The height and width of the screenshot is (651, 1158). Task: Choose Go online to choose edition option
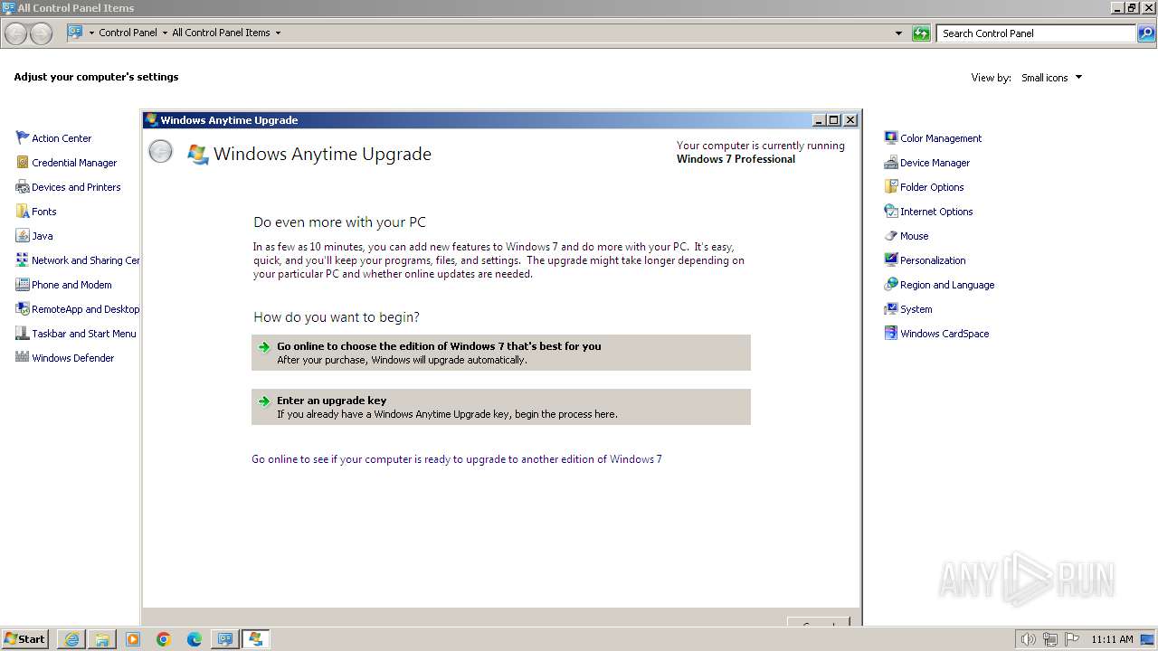click(501, 353)
